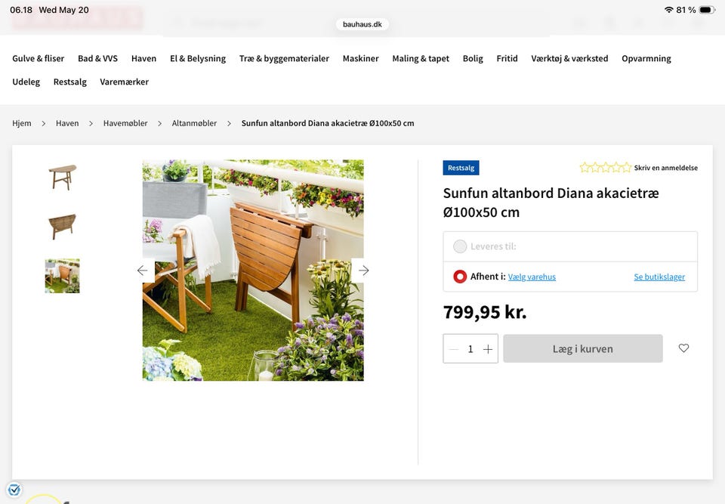Go to Altanmøbler breadcrumb

point(194,123)
